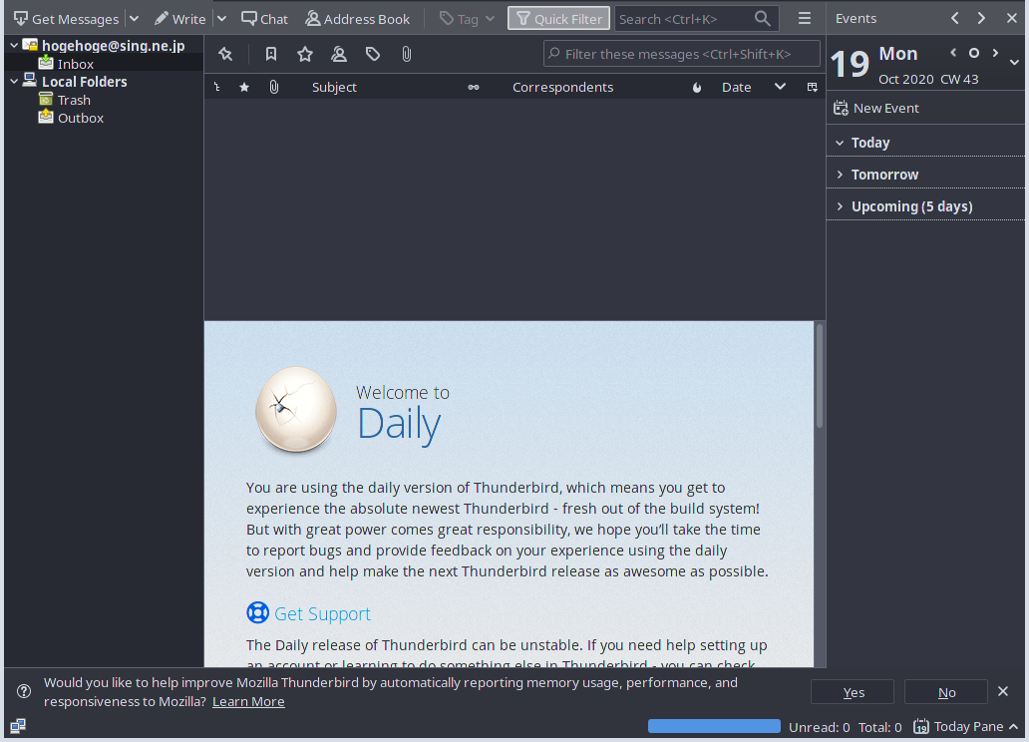
Task: Filter to show only tagged messages
Action: pos(373,54)
